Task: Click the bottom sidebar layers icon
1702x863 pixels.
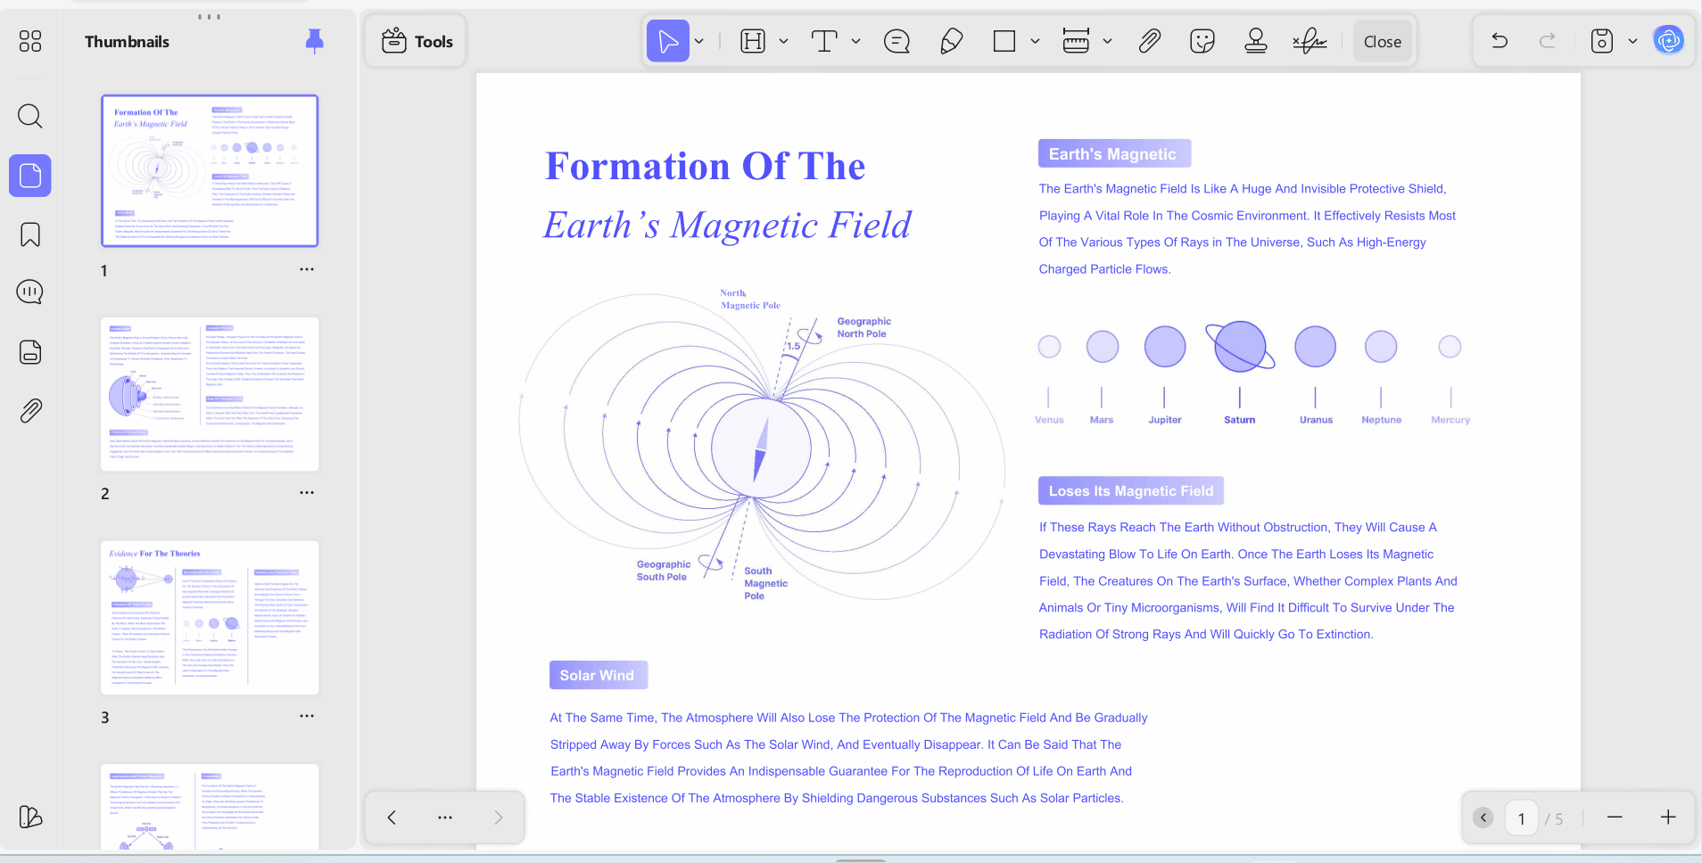Action: click(x=30, y=817)
